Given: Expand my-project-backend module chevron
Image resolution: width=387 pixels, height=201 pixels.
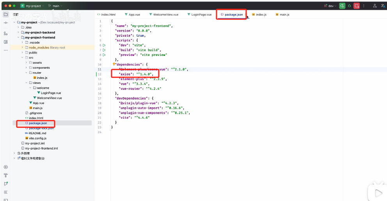Looking at the screenshot, I should (18, 32).
